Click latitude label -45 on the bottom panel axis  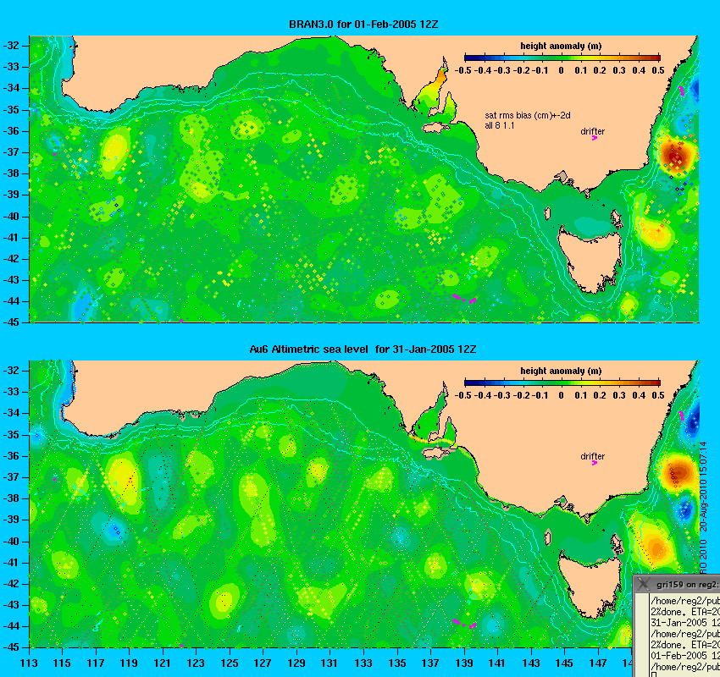click(x=11, y=647)
